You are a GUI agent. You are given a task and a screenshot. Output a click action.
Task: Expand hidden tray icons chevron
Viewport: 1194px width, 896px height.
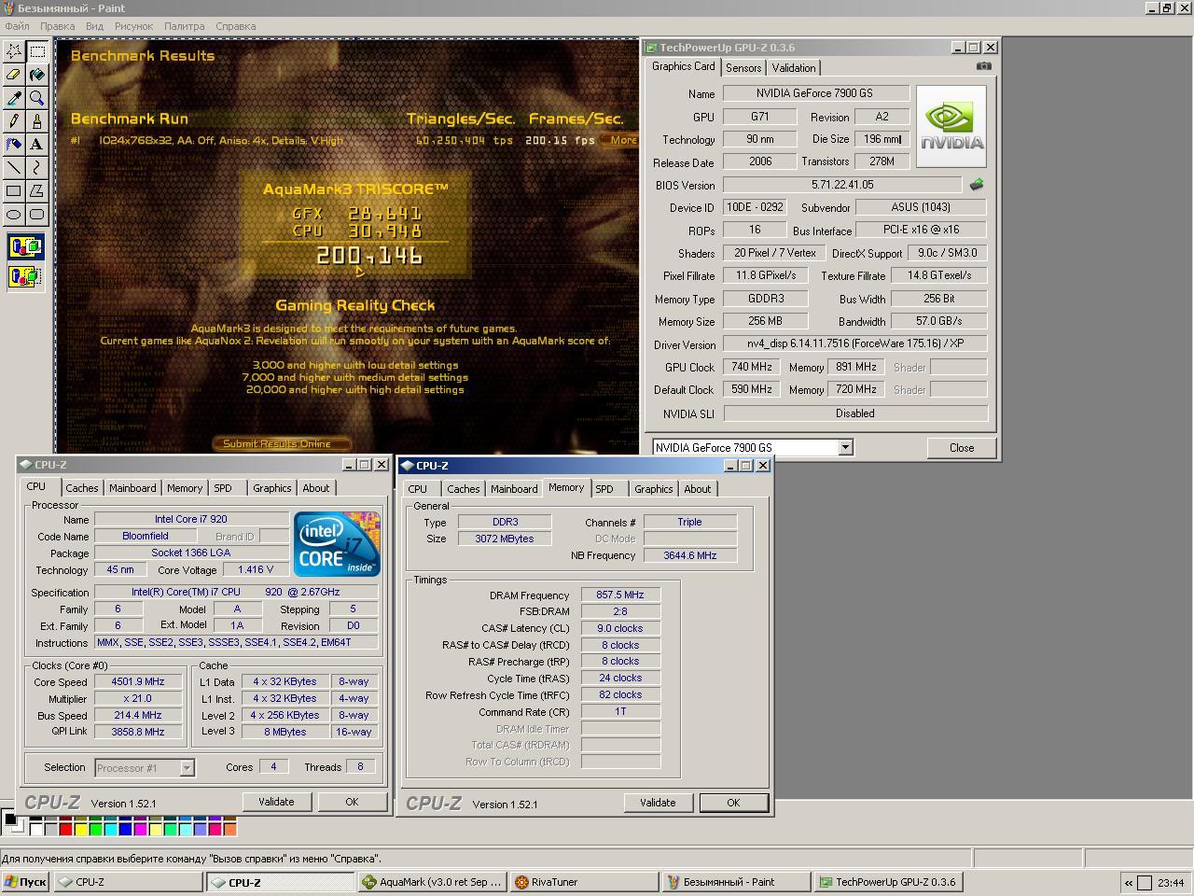tap(1128, 883)
